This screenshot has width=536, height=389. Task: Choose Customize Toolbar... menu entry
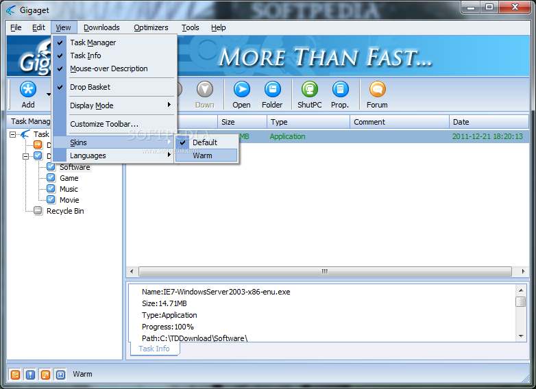point(114,124)
